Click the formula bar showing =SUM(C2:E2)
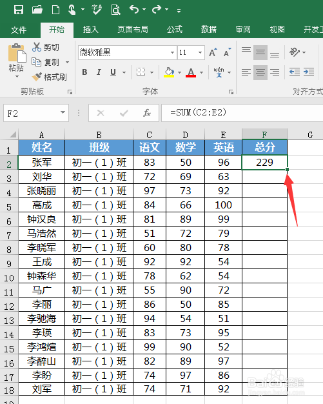323x404 pixels. (242, 112)
